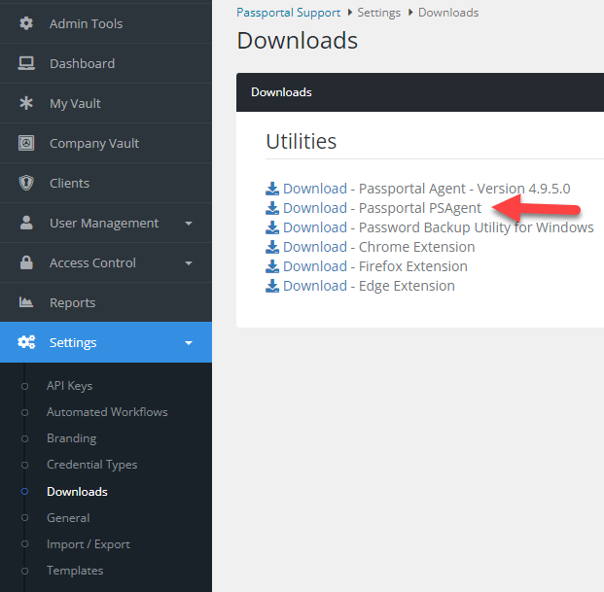
Task: Open General settings page
Action: tap(68, 518)
